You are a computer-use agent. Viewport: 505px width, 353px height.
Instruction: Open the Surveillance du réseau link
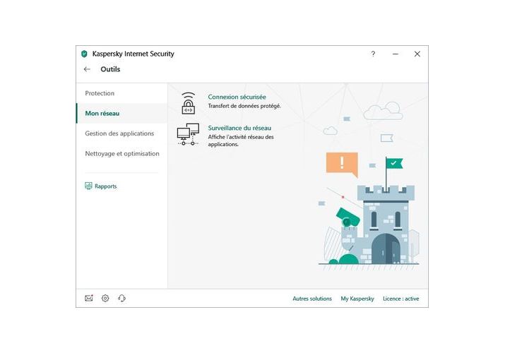coord(239,128)
